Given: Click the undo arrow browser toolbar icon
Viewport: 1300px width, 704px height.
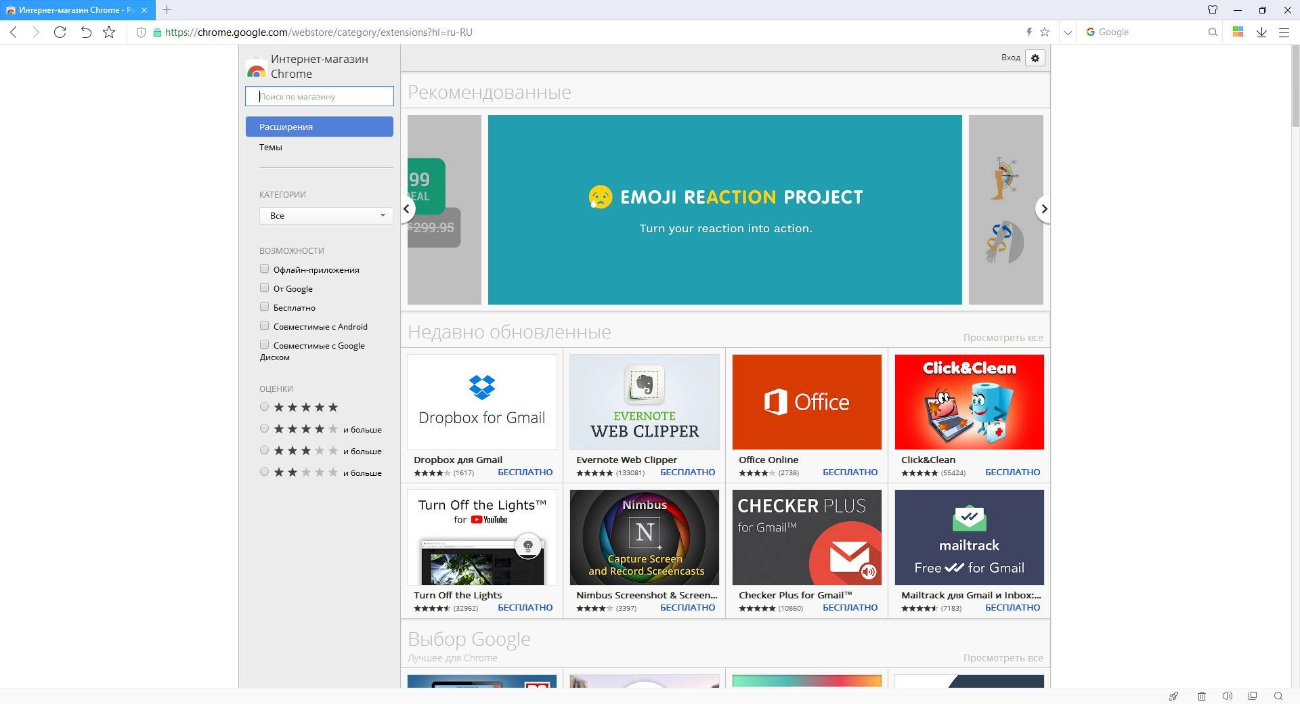Looking at the screenshot, I should 85,32.
